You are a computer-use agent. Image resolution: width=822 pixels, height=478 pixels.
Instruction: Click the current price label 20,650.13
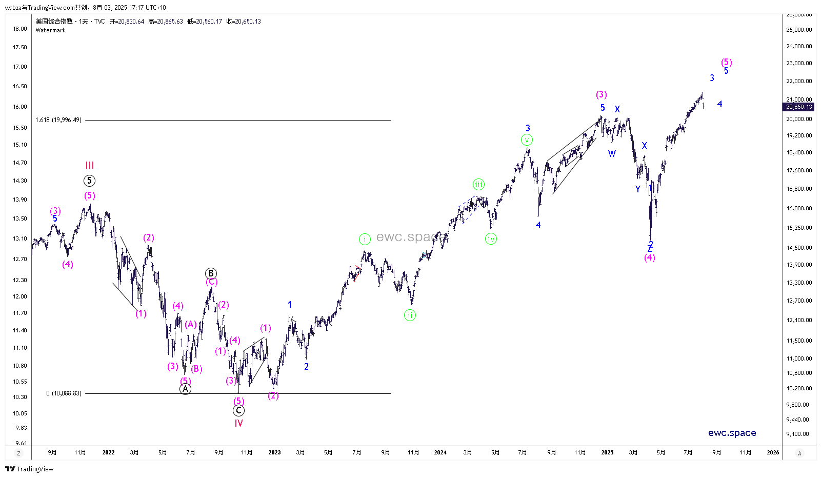(799, 107)
